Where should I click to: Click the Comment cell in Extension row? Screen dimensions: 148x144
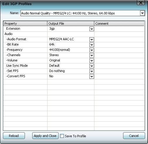[x=119, y=29]
